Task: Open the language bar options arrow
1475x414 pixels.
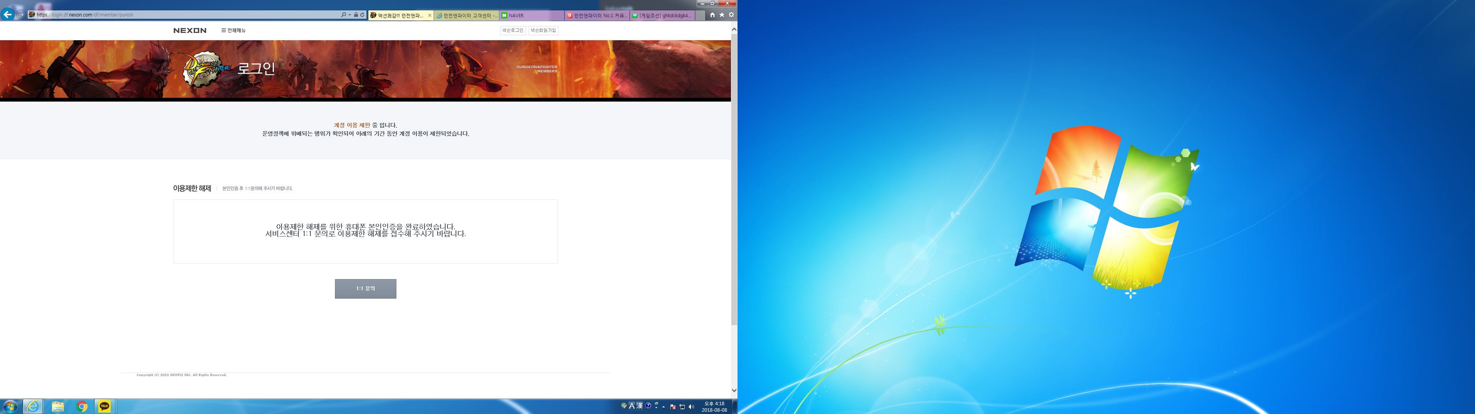Action: [656, 408]
